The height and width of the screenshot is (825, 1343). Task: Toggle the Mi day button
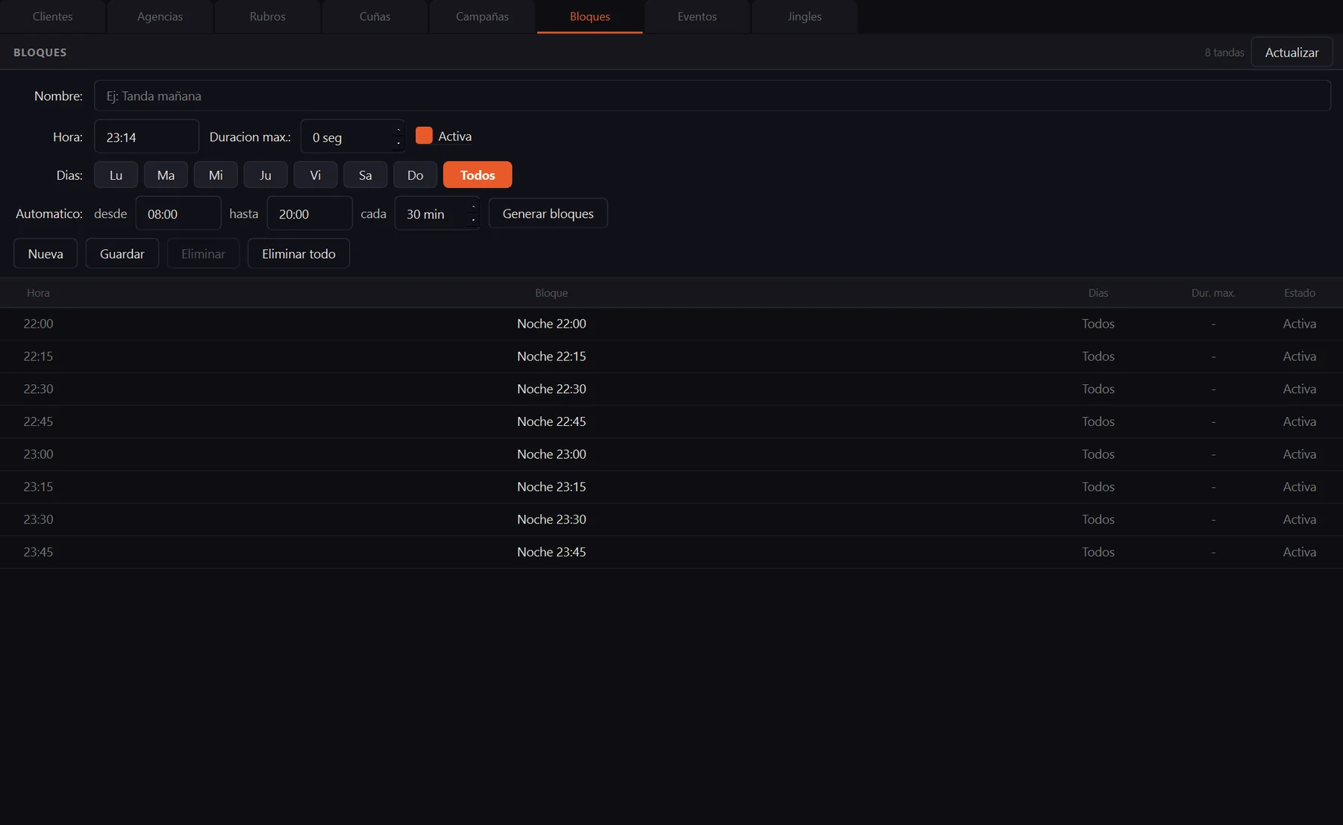click(x=216, y=175)
